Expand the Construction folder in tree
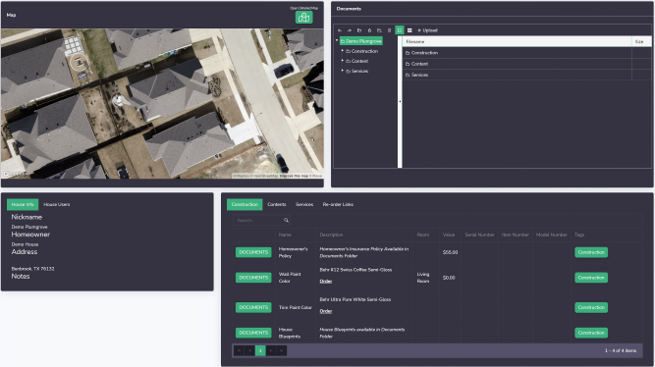The height and width of the screenshot is (367, 655). click(x=343, y=51)
